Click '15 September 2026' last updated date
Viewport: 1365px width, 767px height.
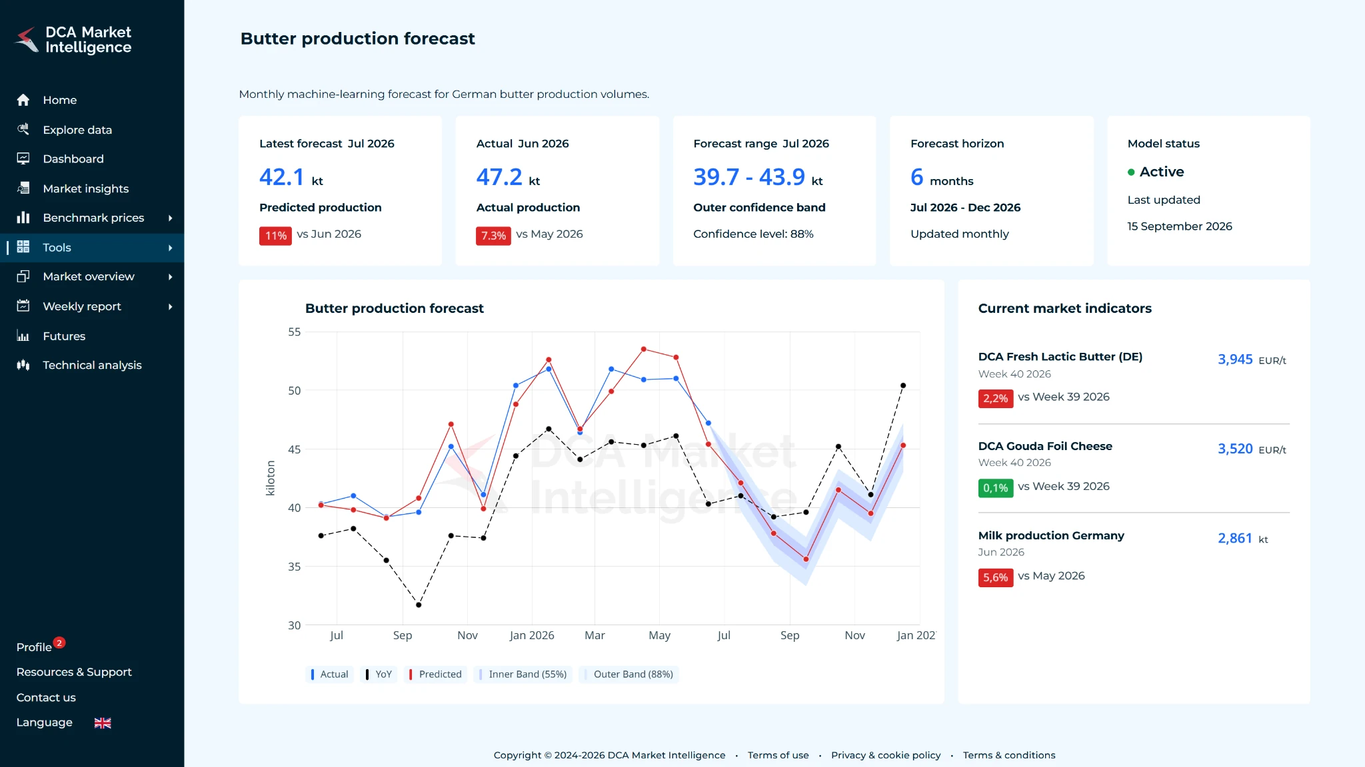pyautogui.click(x=1180, y=226)
